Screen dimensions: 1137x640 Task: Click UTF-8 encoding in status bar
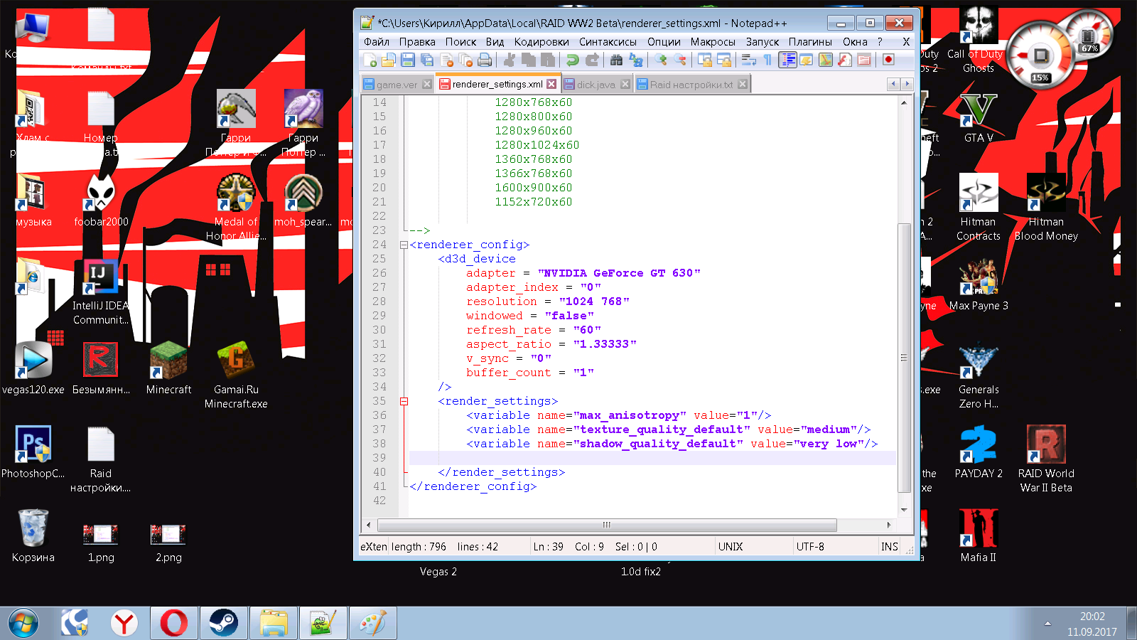[810, 546]
